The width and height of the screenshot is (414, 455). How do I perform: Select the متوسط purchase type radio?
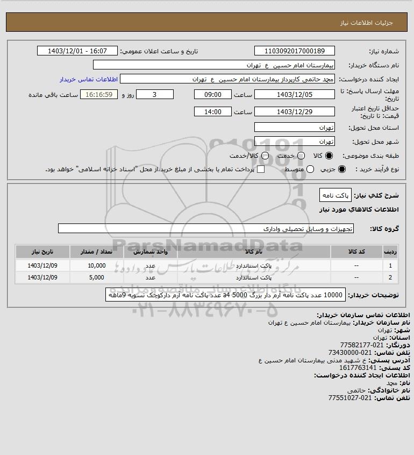point(310,169)
